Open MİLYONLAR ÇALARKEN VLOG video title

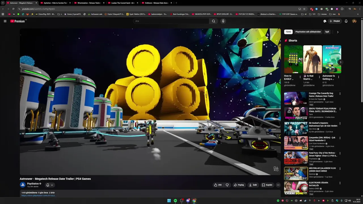322,169
